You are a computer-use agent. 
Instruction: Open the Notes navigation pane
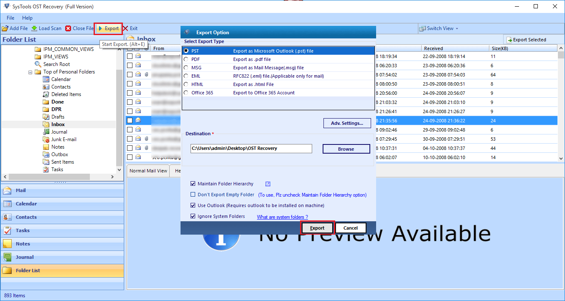(x=62, y=244)
